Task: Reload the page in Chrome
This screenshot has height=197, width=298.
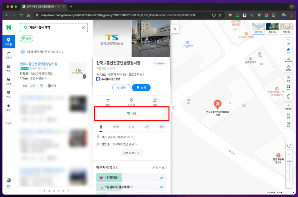Action: 21,15
